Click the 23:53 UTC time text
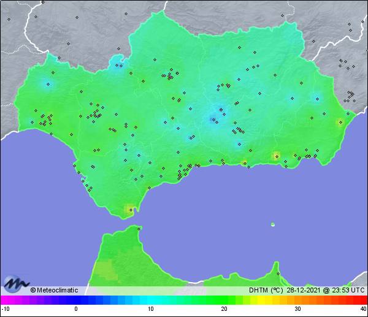The height and width of the screenshot is (317, 368). point(348,290)
